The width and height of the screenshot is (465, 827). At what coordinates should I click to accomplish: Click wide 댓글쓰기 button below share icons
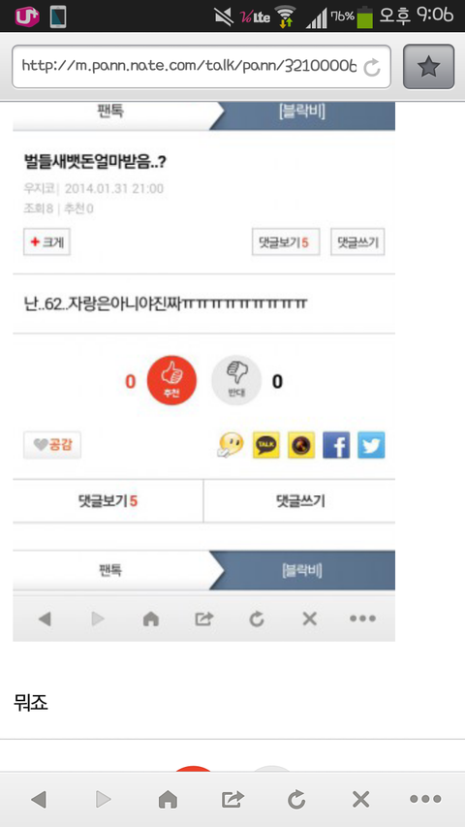click(x=299, y=501)
